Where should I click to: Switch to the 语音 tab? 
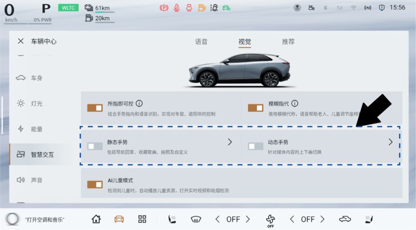[201, 42]
